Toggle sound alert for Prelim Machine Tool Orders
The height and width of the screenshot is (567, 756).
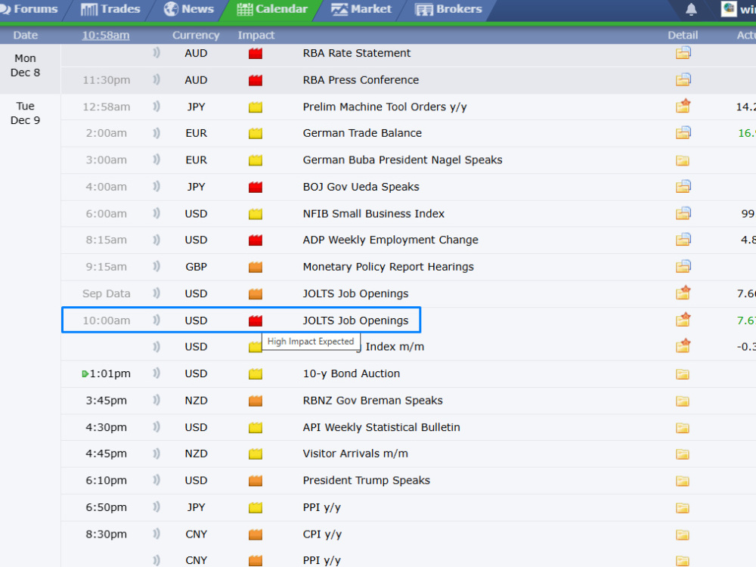[x=156, y=107]
